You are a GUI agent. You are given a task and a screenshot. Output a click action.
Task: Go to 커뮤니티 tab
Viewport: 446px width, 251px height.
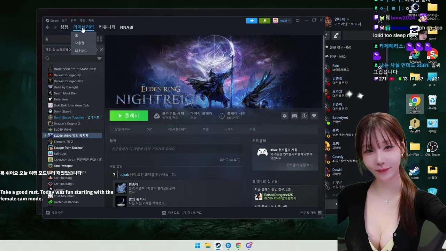pyautogui.click(x=107, y=27)
